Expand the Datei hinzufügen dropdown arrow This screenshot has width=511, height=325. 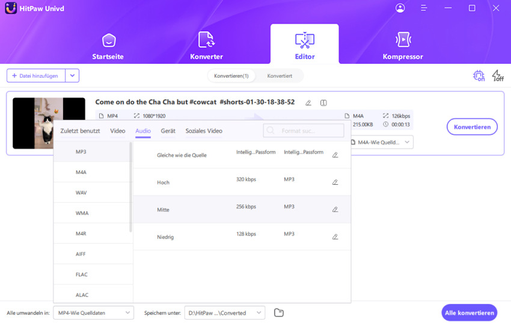coord(72,76)
